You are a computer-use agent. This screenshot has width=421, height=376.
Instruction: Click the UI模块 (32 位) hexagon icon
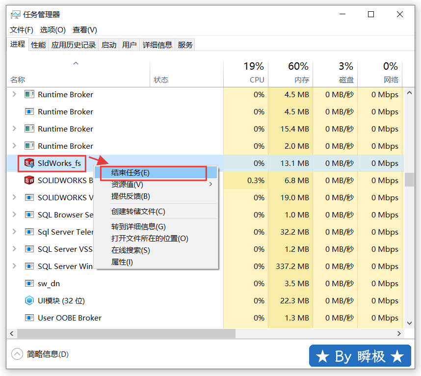pyautogui.click(x=29, y=301)
